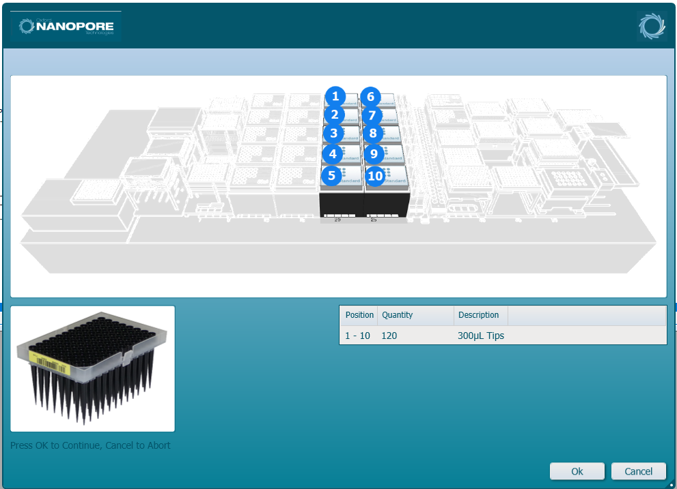Click deck position marker 10
Viewport: 677px width, 489px height.
click(375, 176)
